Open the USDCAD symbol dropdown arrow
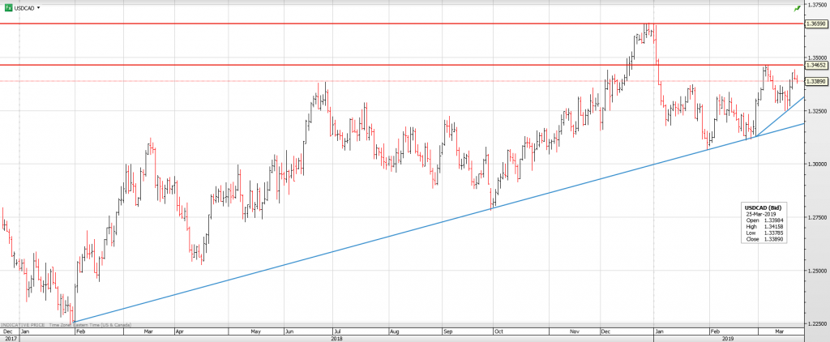This screenshot has height=342, width=830. click(39, 7)
